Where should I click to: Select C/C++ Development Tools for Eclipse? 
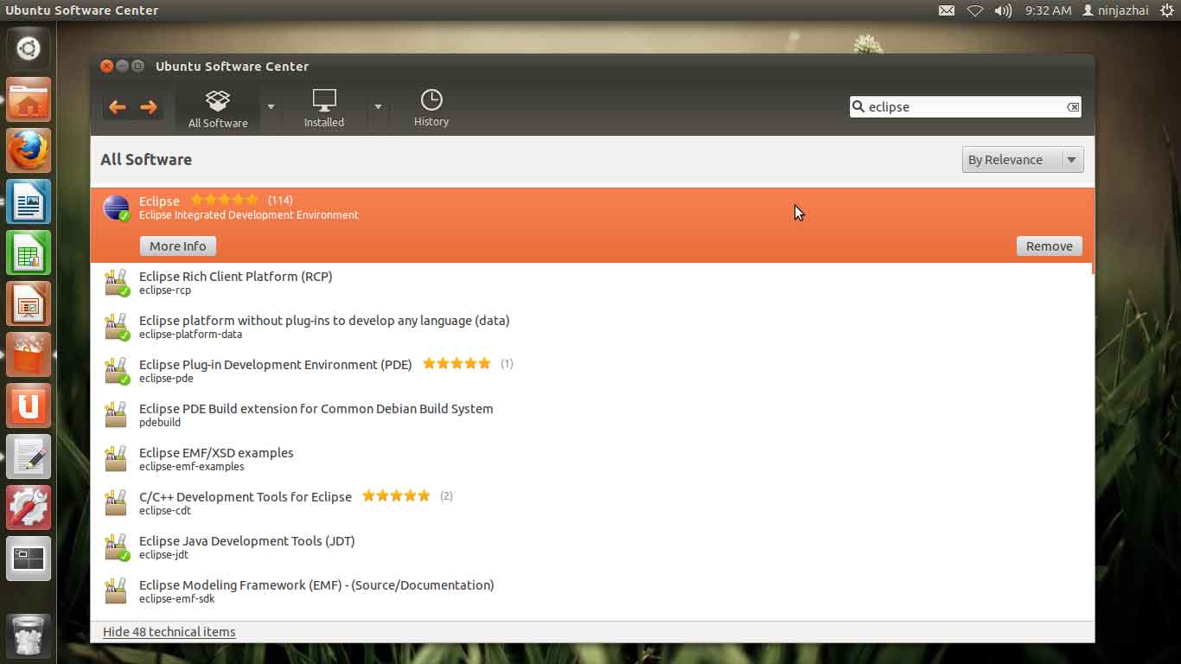[592, 504]
